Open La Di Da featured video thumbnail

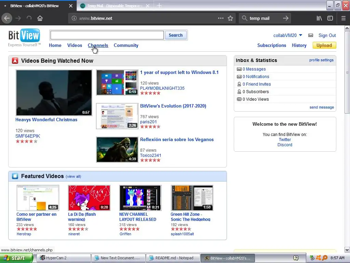point(89,198)
